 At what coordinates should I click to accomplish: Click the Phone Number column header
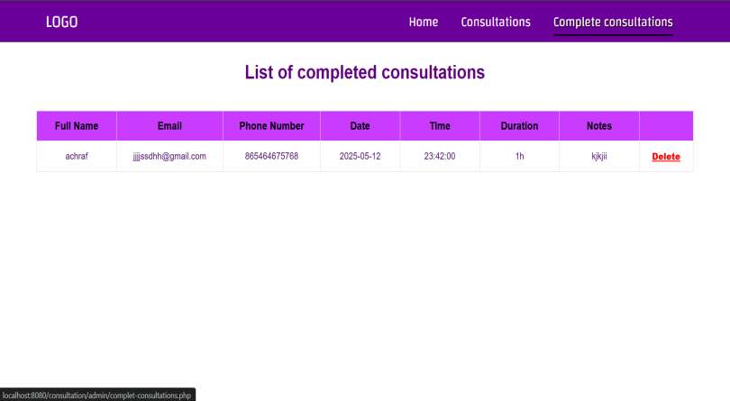click(x=271, y=126)
